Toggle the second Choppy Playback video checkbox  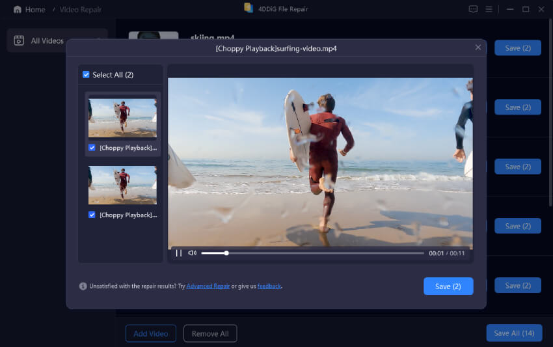[92, 215]
